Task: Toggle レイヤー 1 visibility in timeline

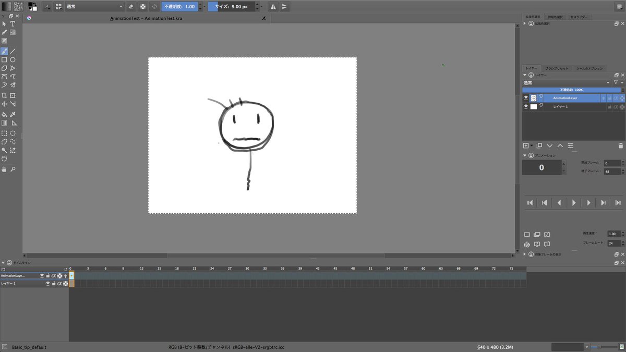Action: (x=47, y=283)
